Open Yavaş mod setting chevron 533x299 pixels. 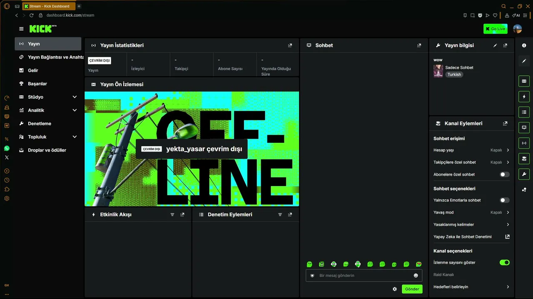(508, 212)
